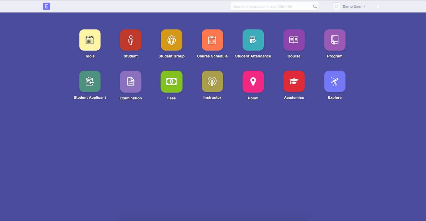Open the Program module
This screenshot has height=221, width=426.
(335, 40)
